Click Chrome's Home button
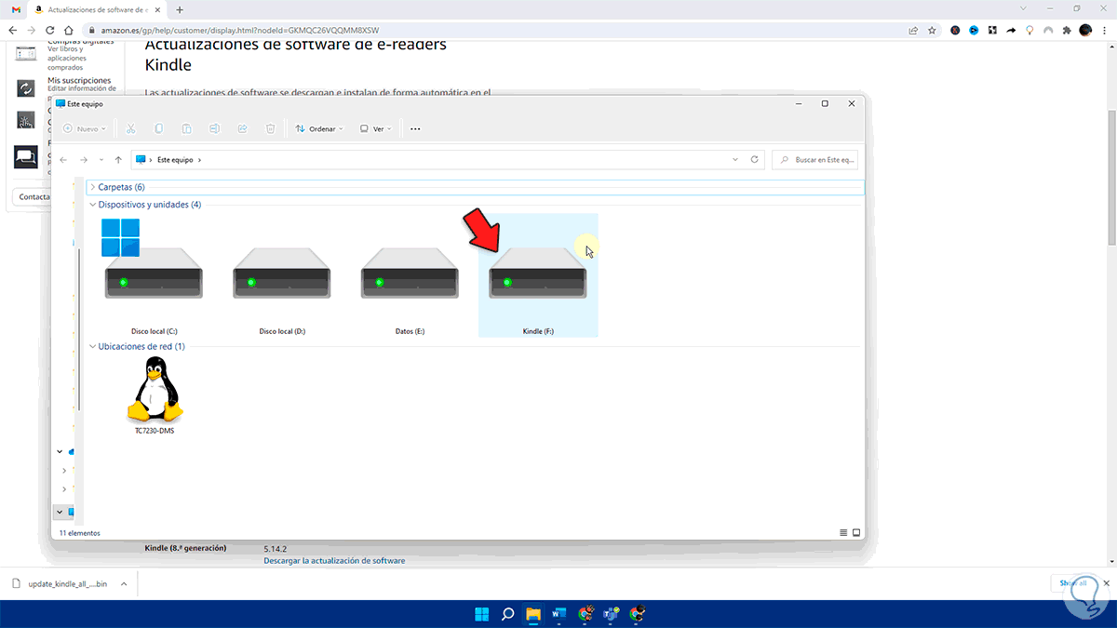Viewport: 1117px width, 628px height. [x=70, y=30]
